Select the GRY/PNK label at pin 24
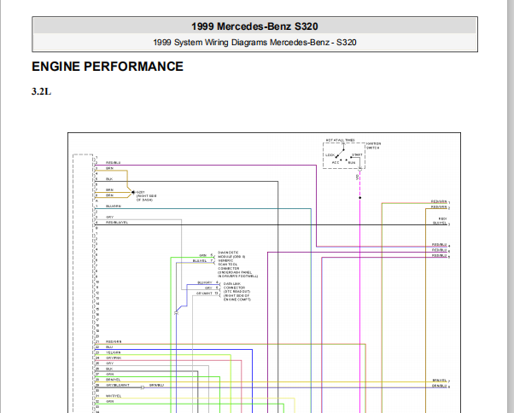The height and width of the screenshot is (413, 514). point(114,358)
